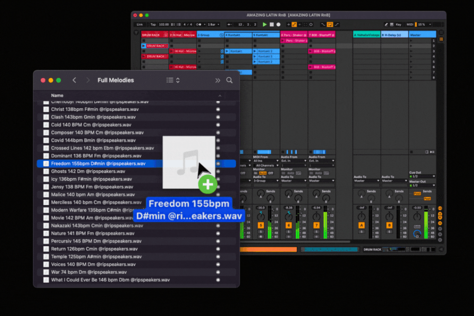
Task: Switch view with orange Session view selector
Action: (441, 39)
